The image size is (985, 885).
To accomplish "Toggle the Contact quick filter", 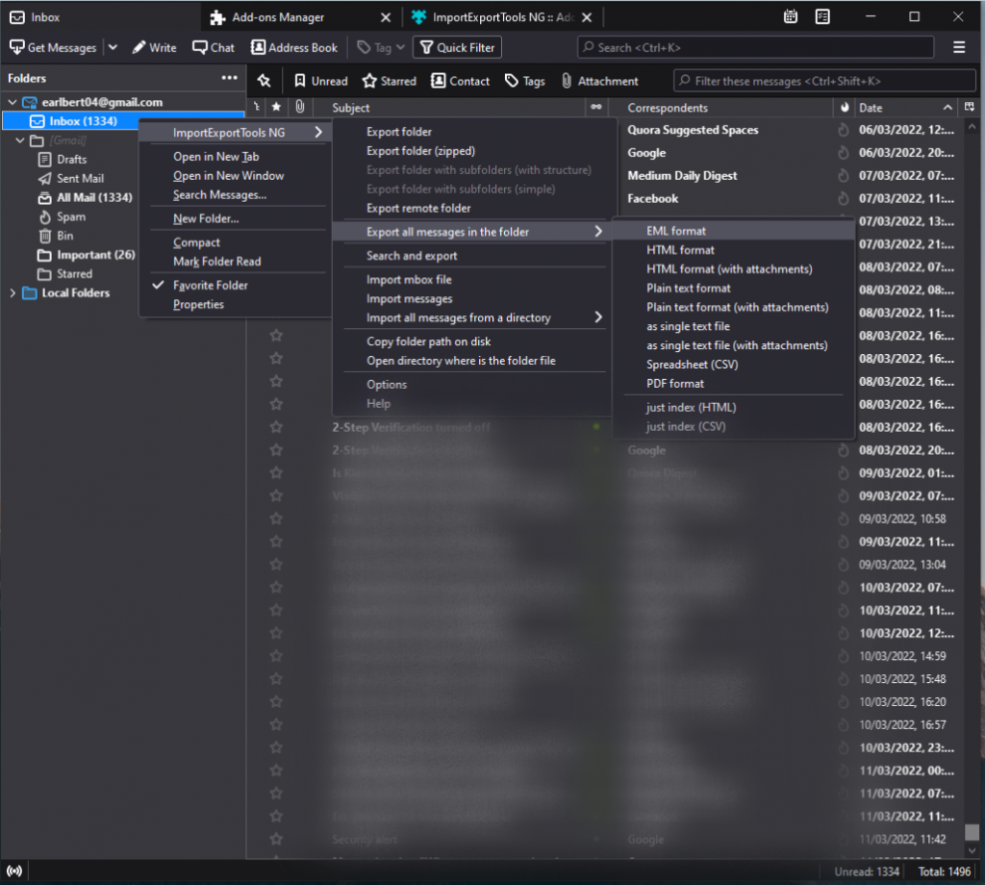I will [461, 81].
